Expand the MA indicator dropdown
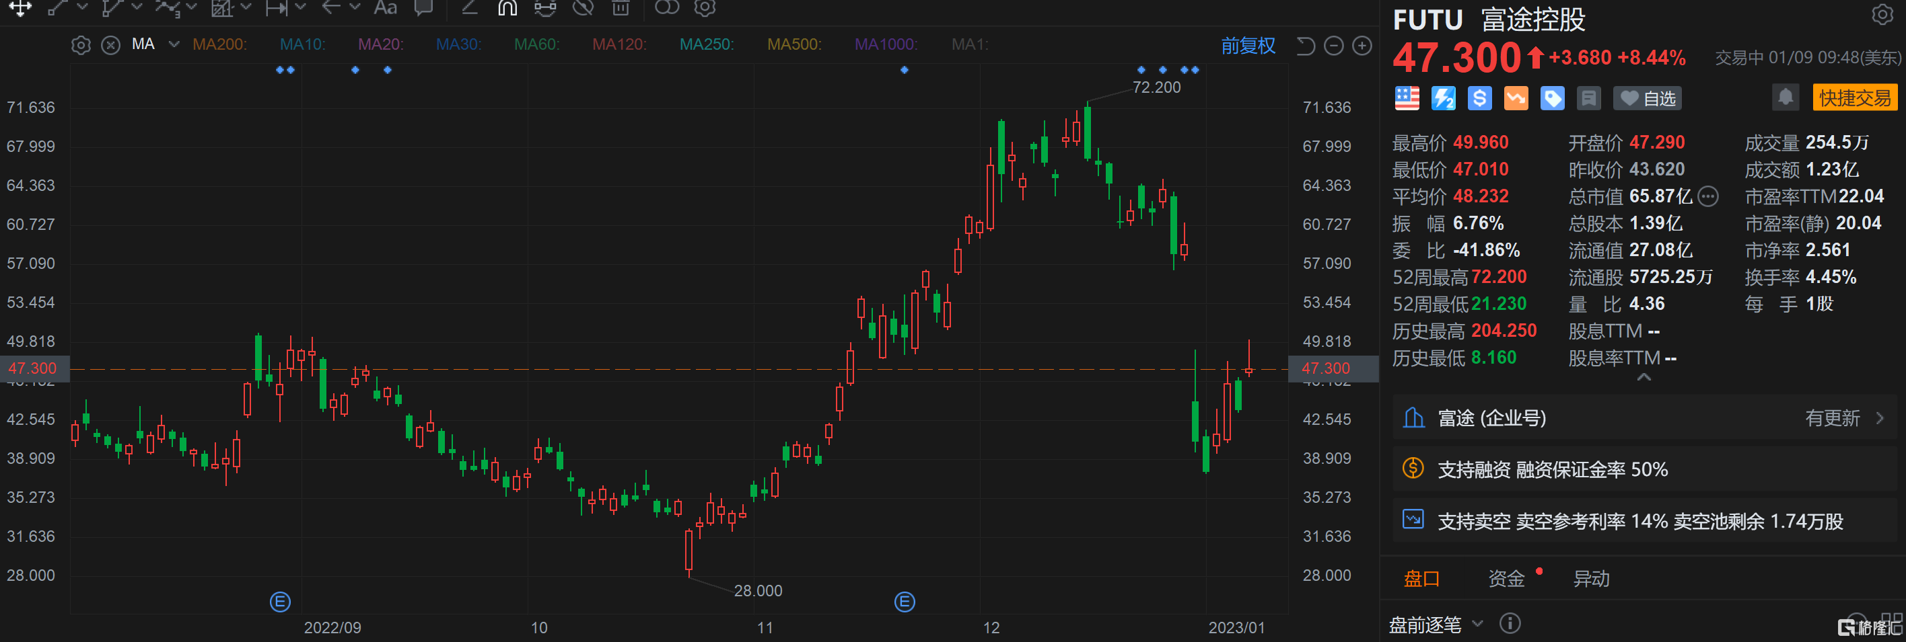Image resolution: width=1906 pixels, height=642 pixels. pyautogui.click(x=174, y=44)
